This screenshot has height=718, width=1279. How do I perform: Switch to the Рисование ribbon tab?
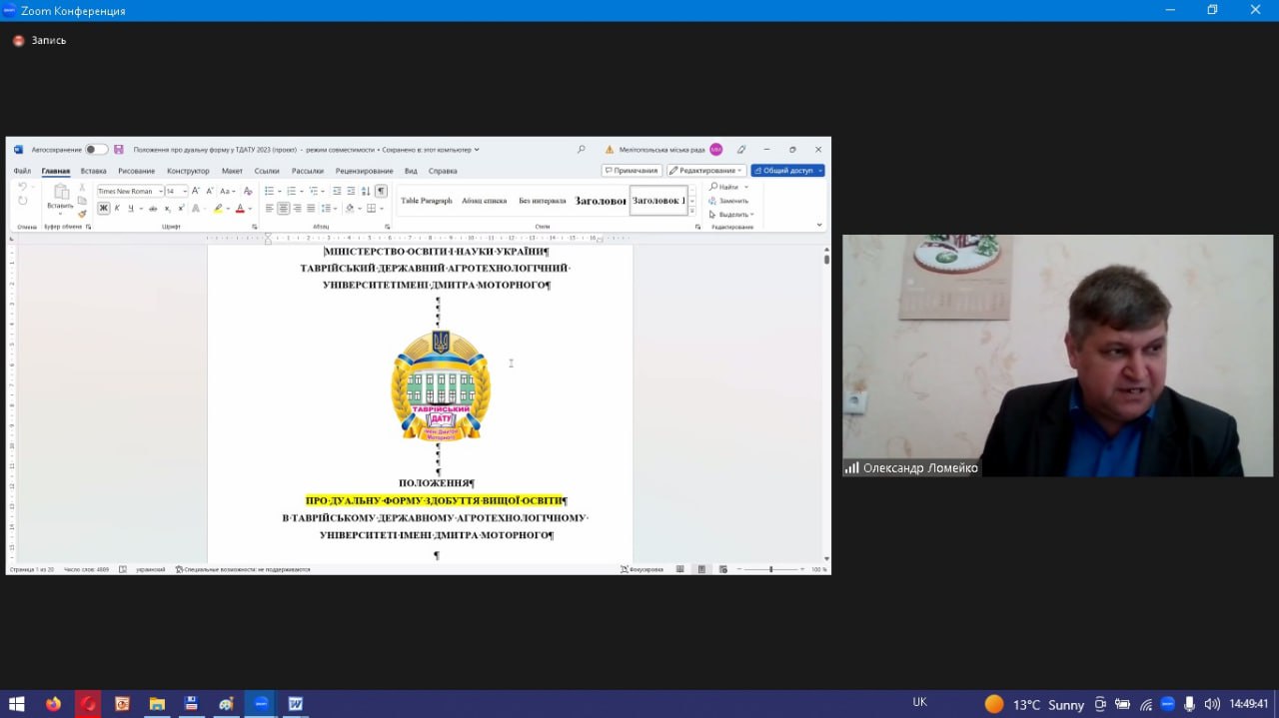(136, 171)
